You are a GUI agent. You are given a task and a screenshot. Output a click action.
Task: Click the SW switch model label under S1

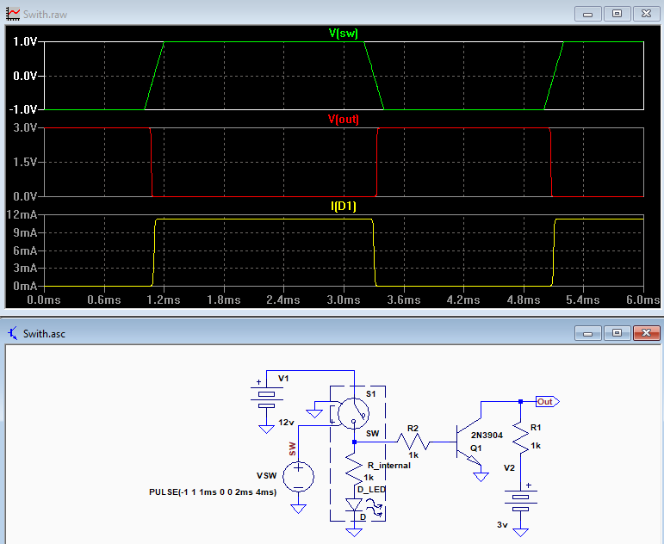click(x=373, y=434)
